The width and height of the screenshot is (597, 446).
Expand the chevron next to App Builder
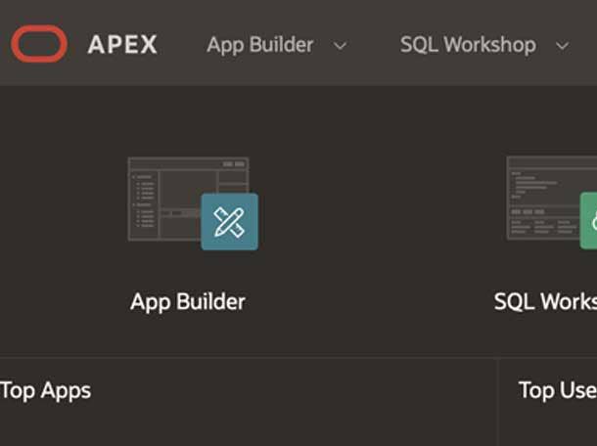point(341,46)
